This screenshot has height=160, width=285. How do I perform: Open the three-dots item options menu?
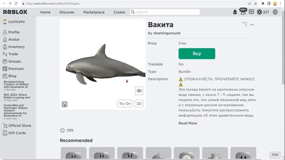pos(252,25)
